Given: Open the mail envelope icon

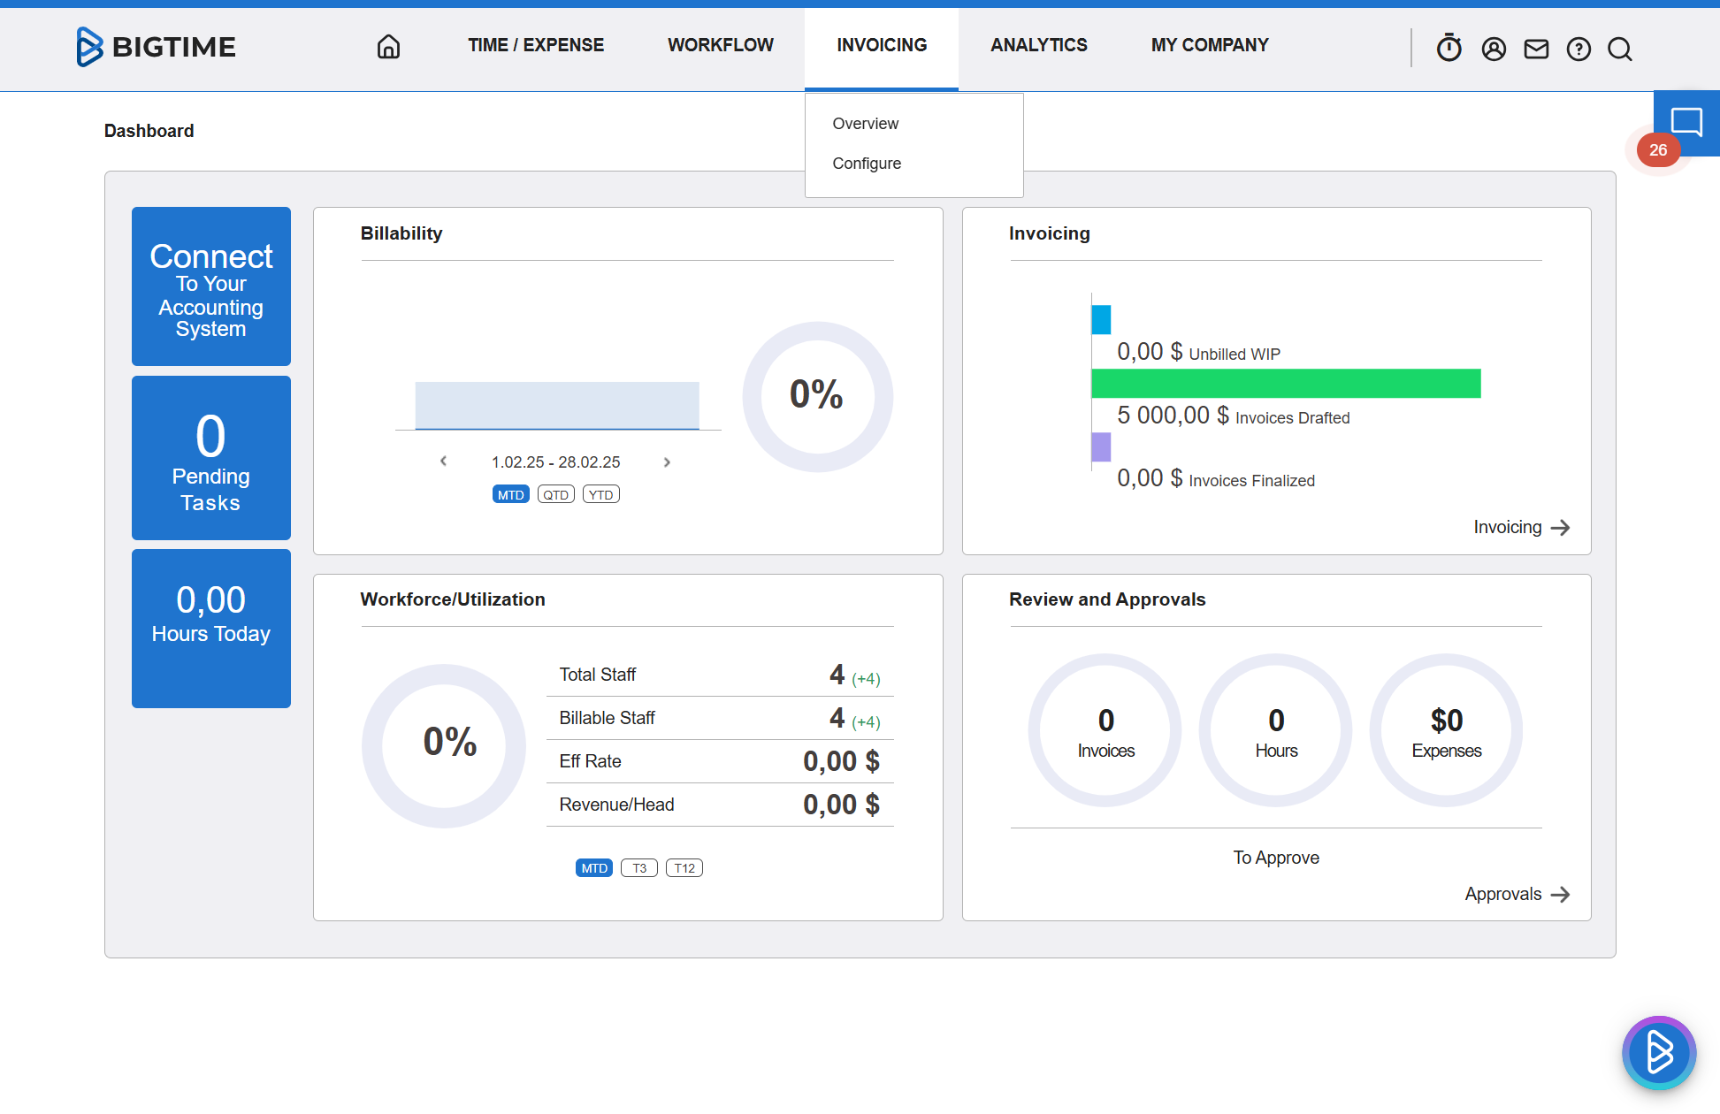Looking at the screenshot, I should pyautogui.click(x=1536, y=49).
